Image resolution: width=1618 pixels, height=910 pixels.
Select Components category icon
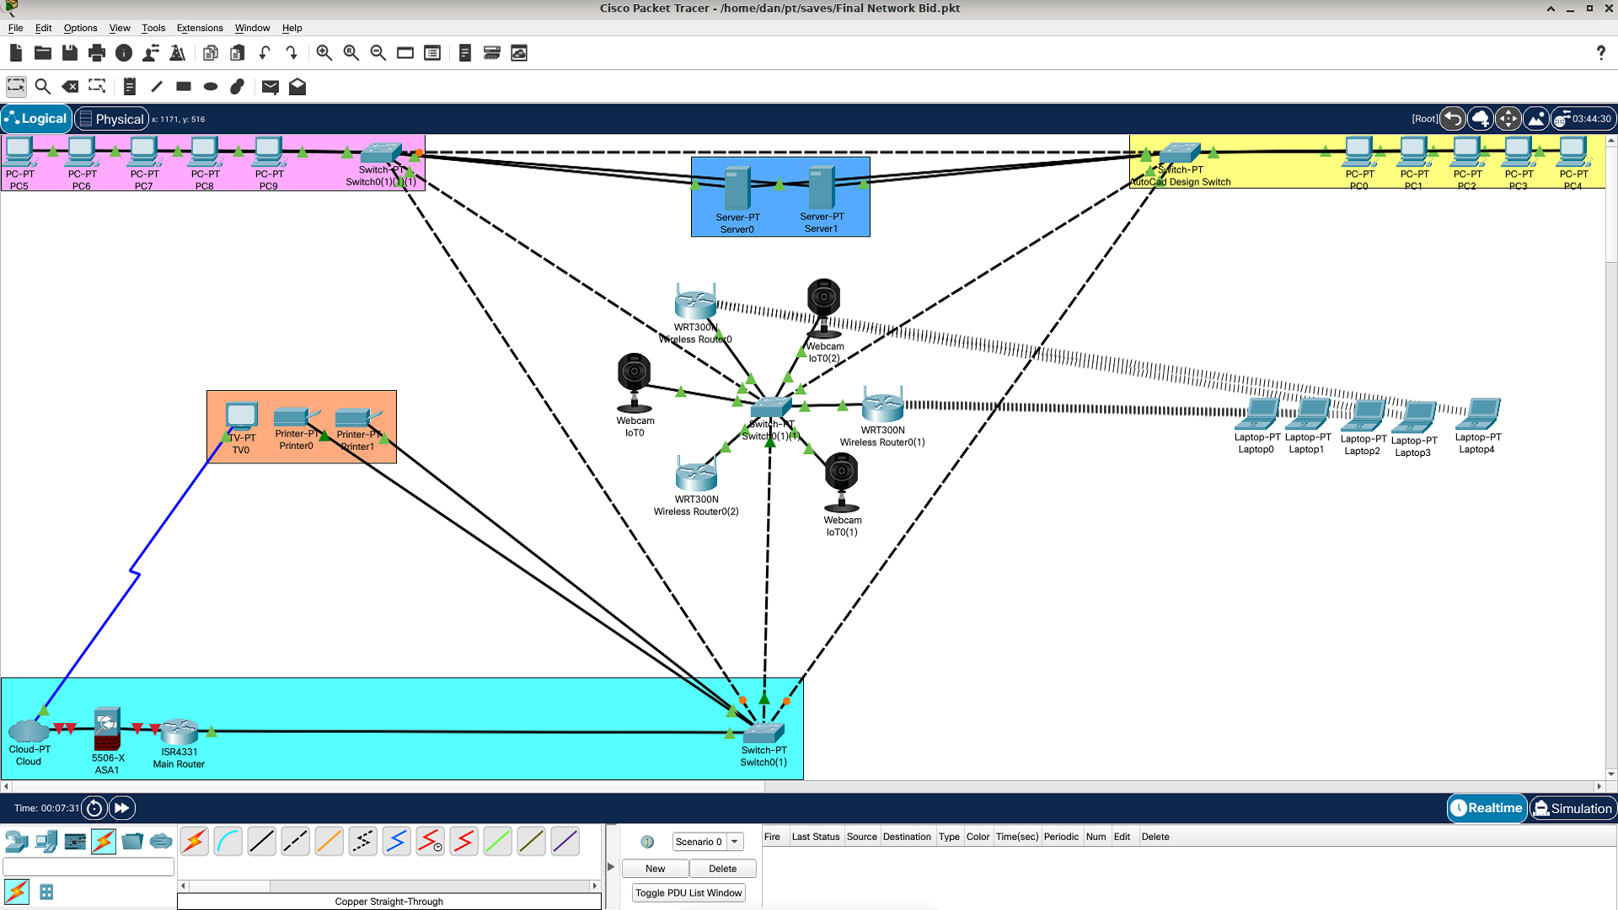pyautogui.click(x=75, y=841)
